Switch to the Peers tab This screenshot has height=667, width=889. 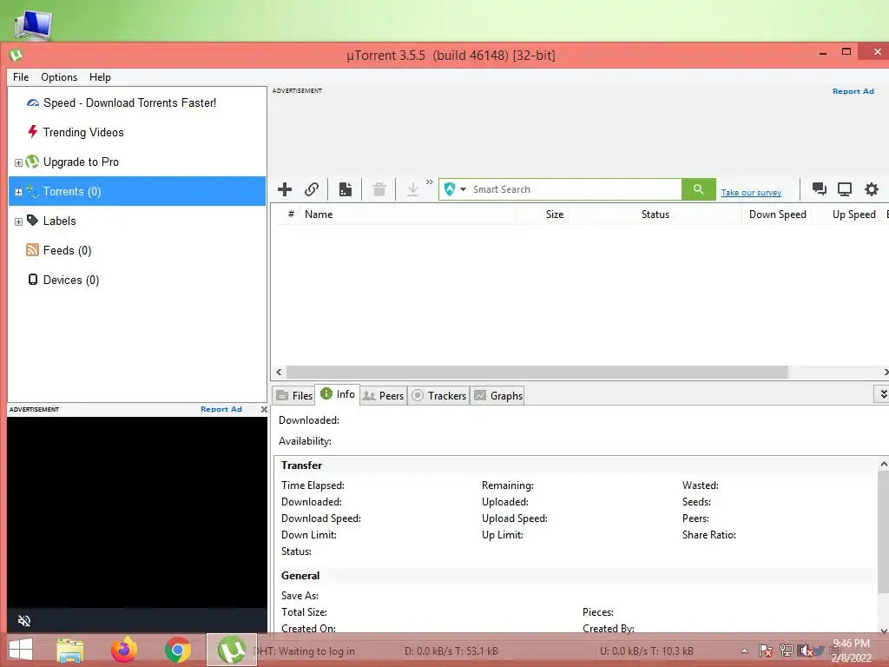click(383, 395)
